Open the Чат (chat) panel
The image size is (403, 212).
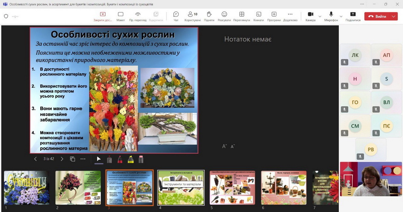[176, 16]
